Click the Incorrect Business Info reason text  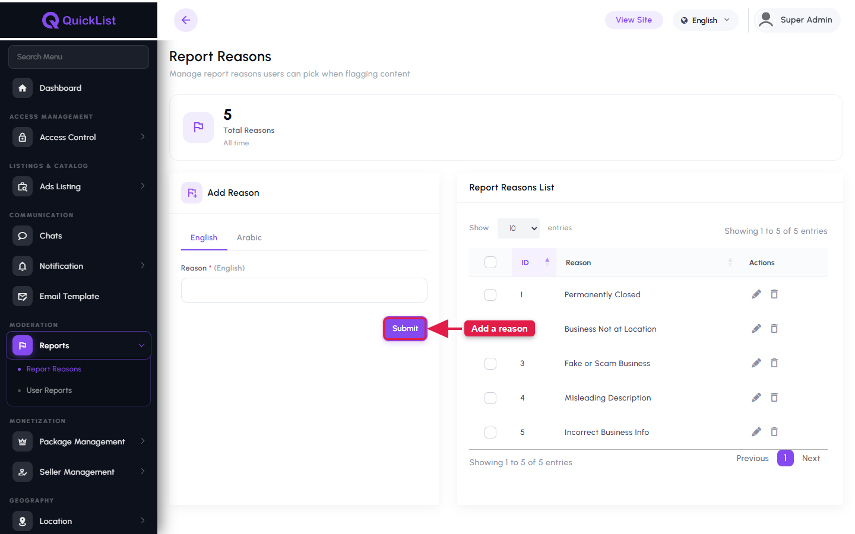pos(607,433)
